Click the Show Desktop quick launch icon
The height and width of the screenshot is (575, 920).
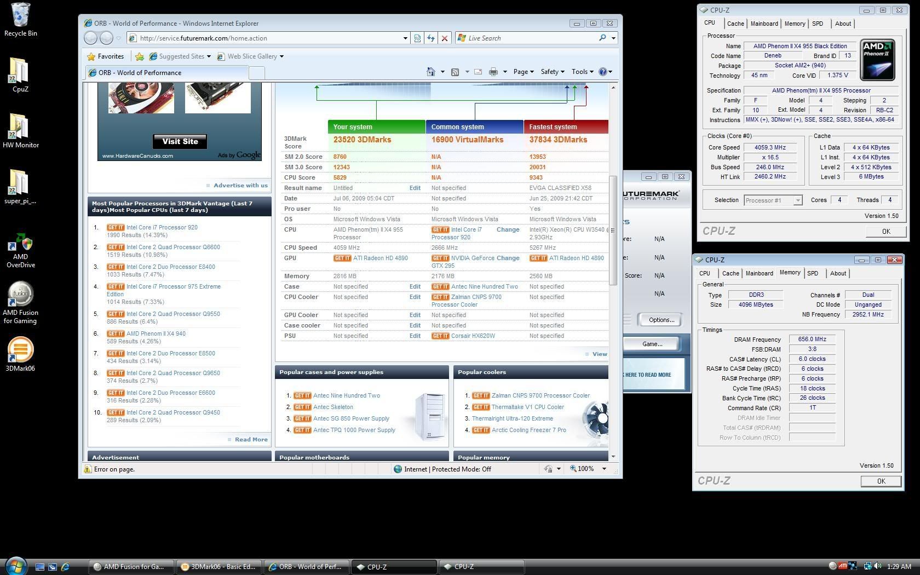[39, 567]
